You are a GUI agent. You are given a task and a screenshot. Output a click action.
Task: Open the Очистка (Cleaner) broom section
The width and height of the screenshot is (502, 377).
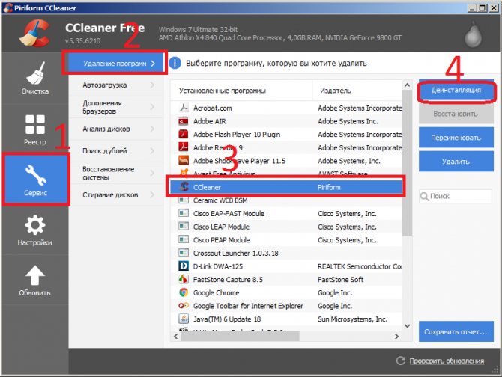pyautogui.click(x=34, y=79)
